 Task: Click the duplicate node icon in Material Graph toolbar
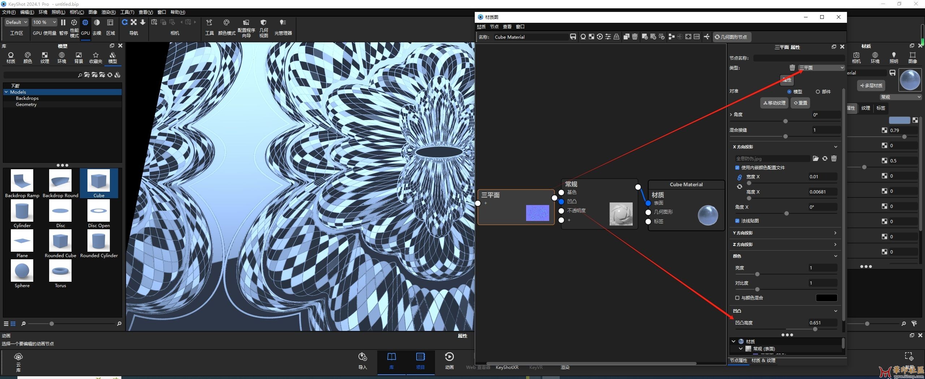tap(627, 37)
